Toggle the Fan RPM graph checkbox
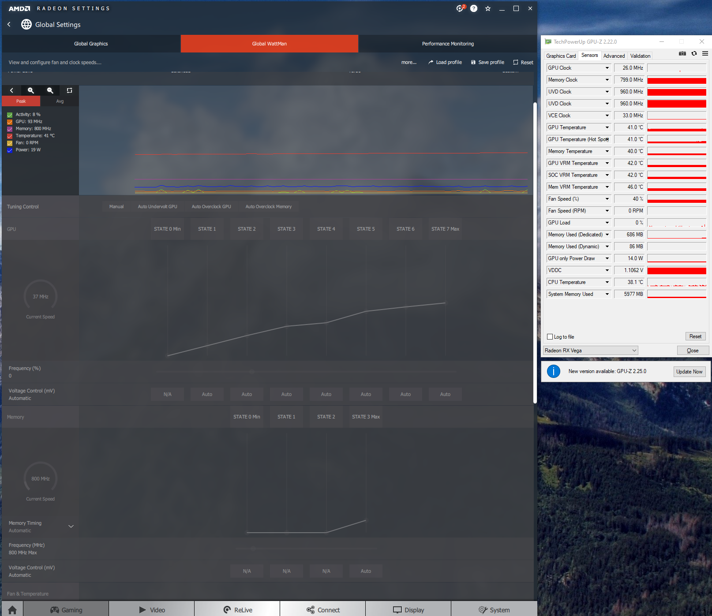 coord(10,143)
